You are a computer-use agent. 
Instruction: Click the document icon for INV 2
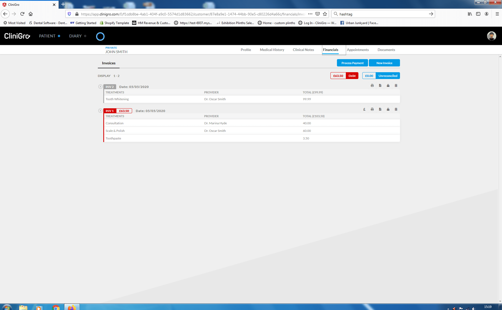click(380, 86)
